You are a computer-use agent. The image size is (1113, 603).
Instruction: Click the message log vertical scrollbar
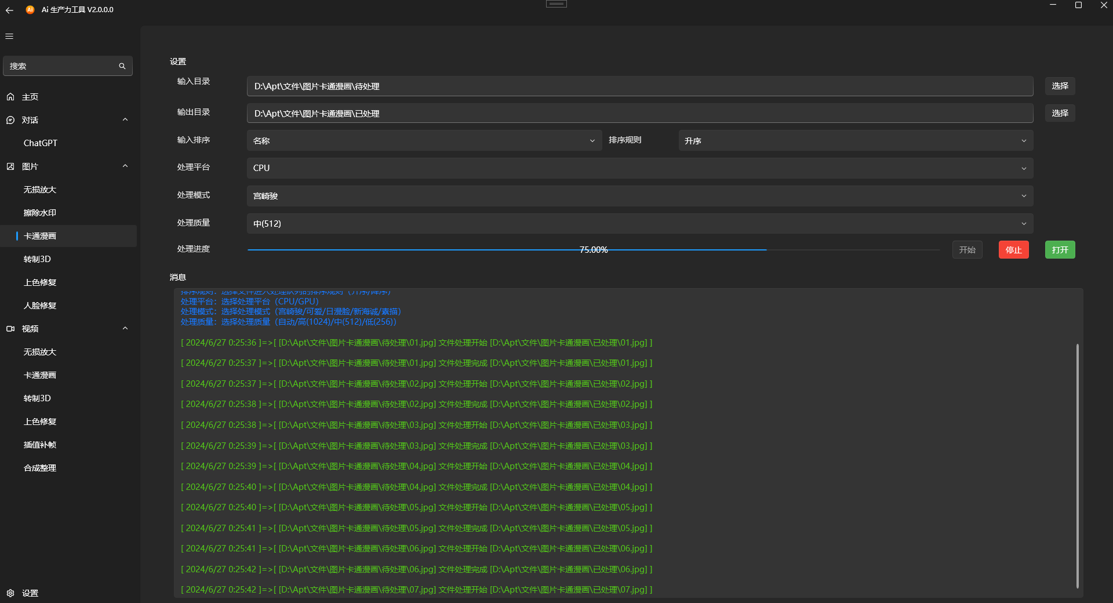pos(1077,466)
